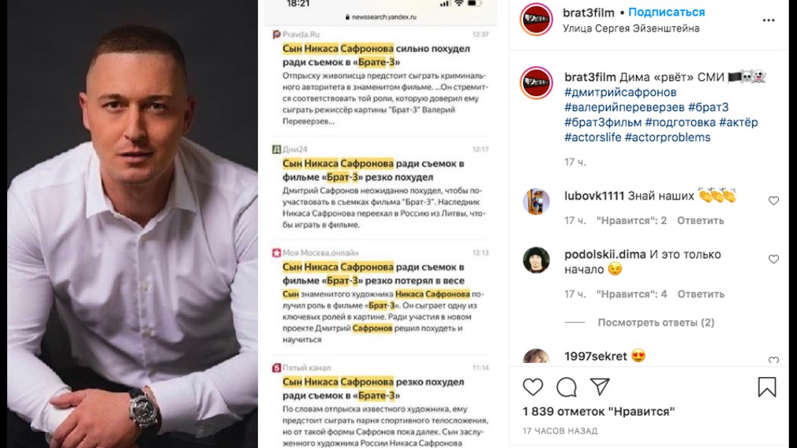This screenshot has height=448, width=797.
Task: Expand 'Посмотреть ответы (2)' replies
Action: click(x=656, y=323)
